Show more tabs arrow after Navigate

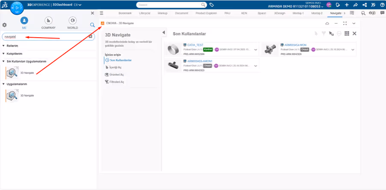click(344, 13)
